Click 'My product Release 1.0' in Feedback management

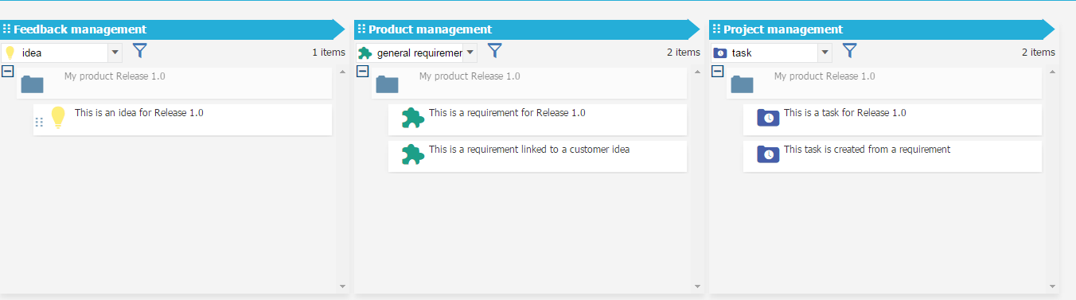115,76
